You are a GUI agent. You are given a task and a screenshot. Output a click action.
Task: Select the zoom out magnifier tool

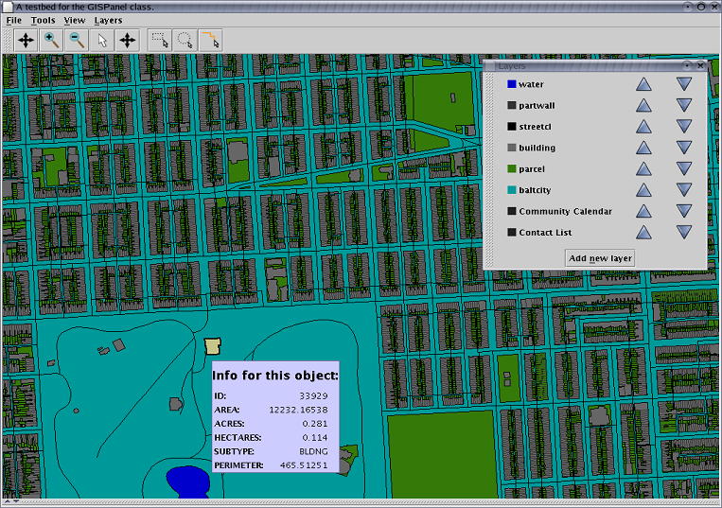coord(77,40)
